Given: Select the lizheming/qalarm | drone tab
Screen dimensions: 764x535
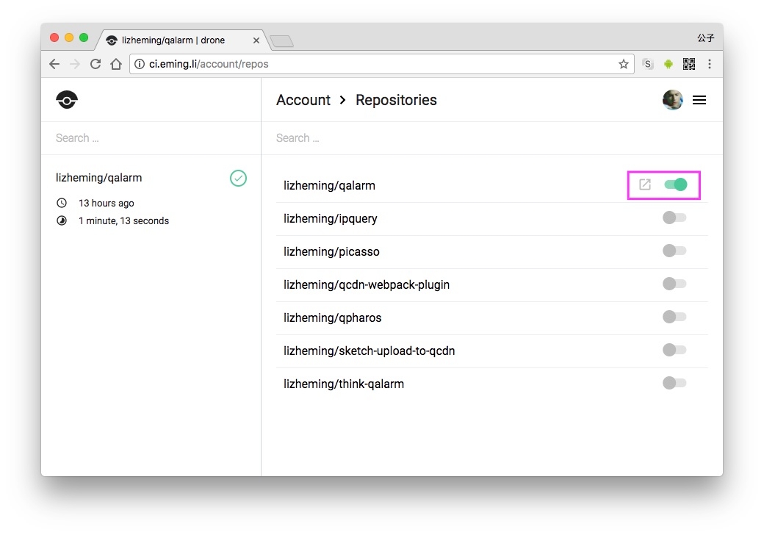Looking at the screenshot, I should [176, 40].
